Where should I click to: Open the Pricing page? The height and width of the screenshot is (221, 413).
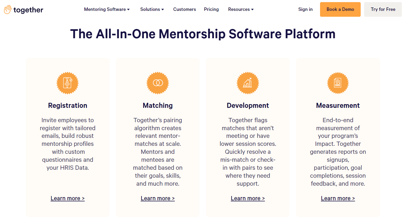point(211,9)
